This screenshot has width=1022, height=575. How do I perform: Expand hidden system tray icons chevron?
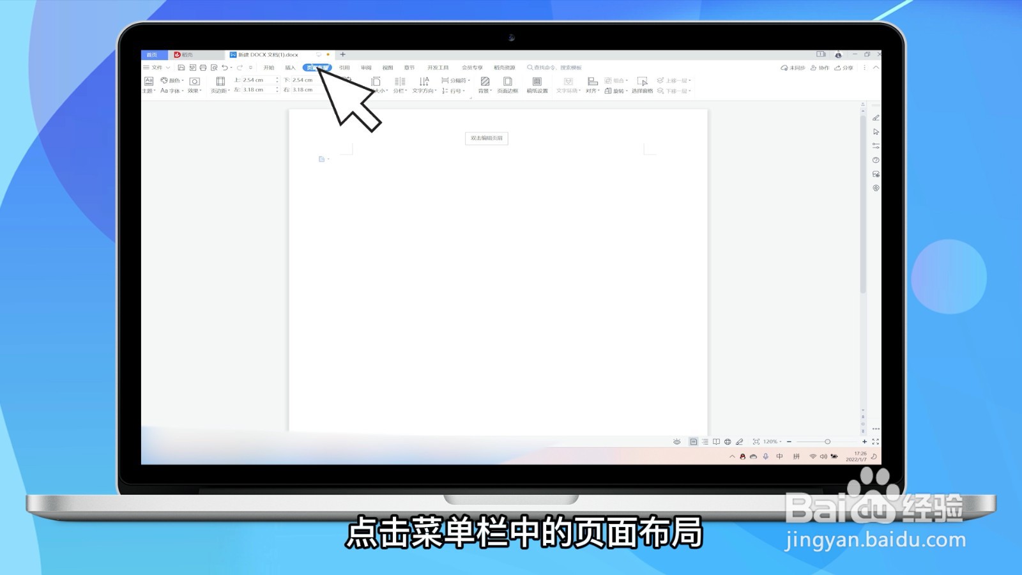tap(732, 457)
